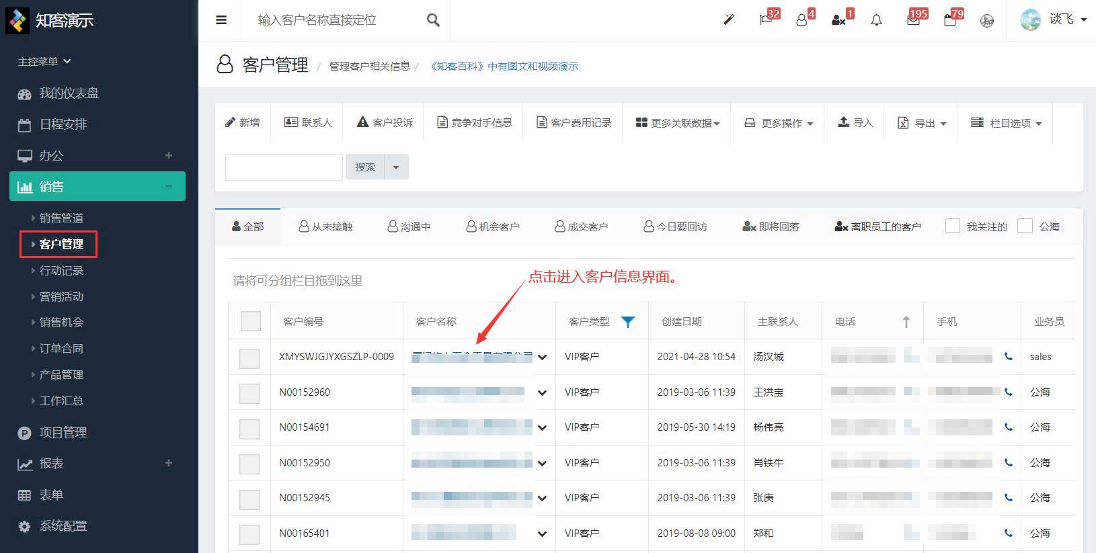Click the magnifier icon in the top search bar
This screenshot has width=1096, height=553.
pos(433,20)
